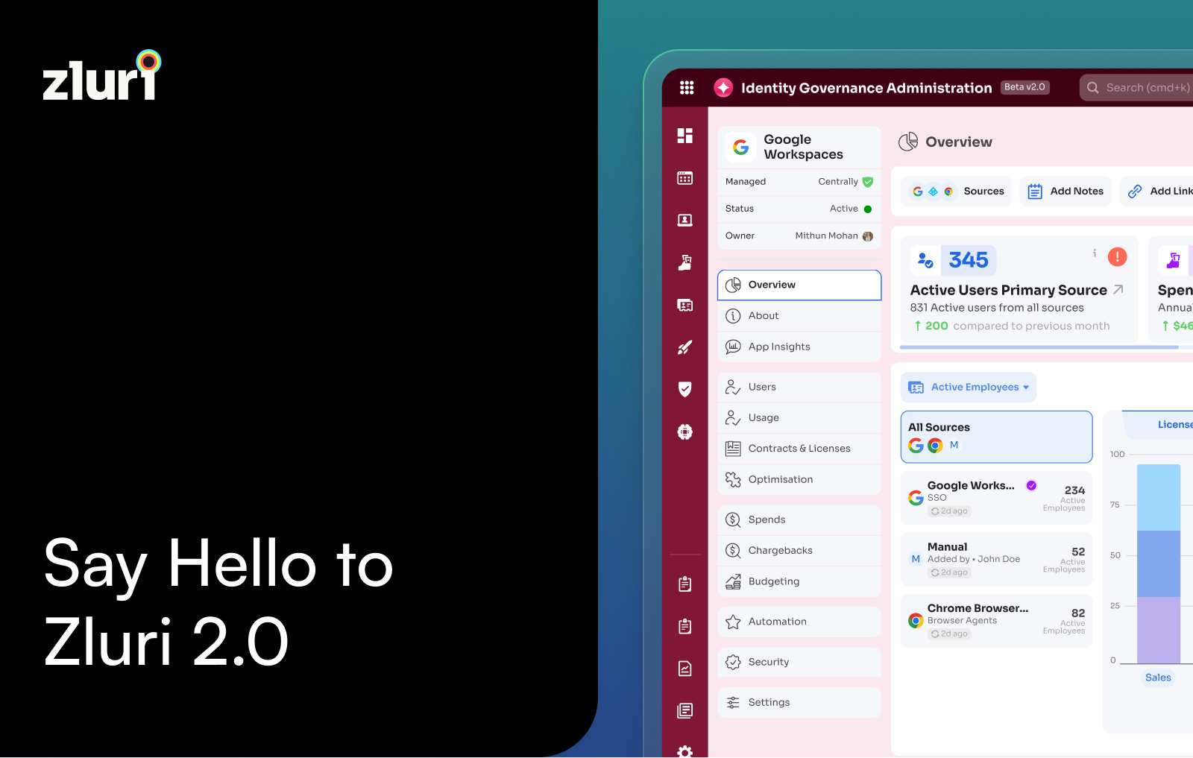Open the shield-check icon in the sidebar
This screenshot has height=758, width=1193.
(x=684, y=389)
